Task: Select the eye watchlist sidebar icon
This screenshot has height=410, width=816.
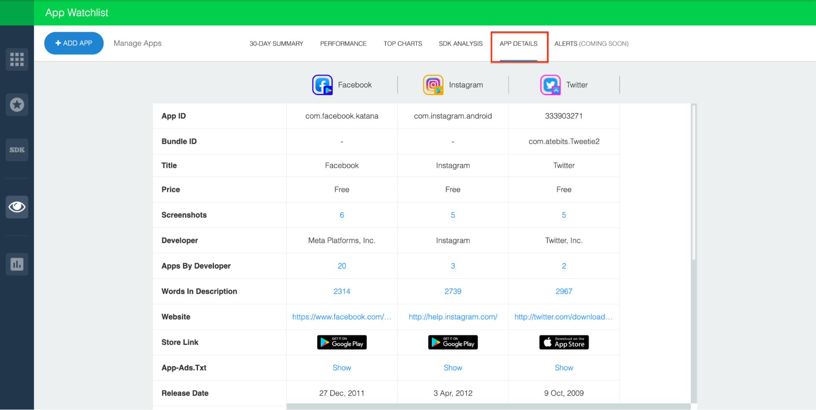Action: (x=17, y=207)
